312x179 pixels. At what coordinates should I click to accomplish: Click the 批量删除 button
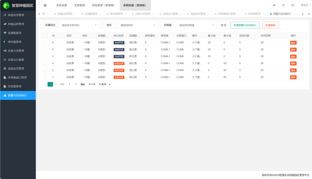tap(270, 25)
